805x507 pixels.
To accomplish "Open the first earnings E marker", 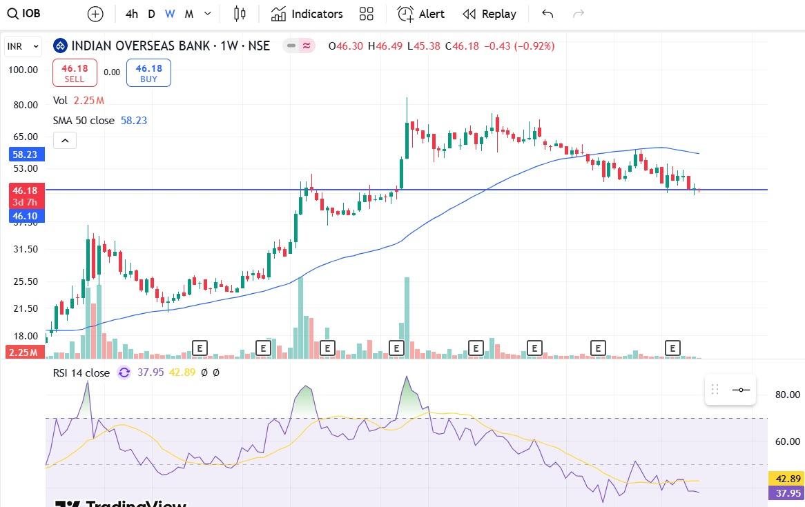I will (x=200, y=348).
